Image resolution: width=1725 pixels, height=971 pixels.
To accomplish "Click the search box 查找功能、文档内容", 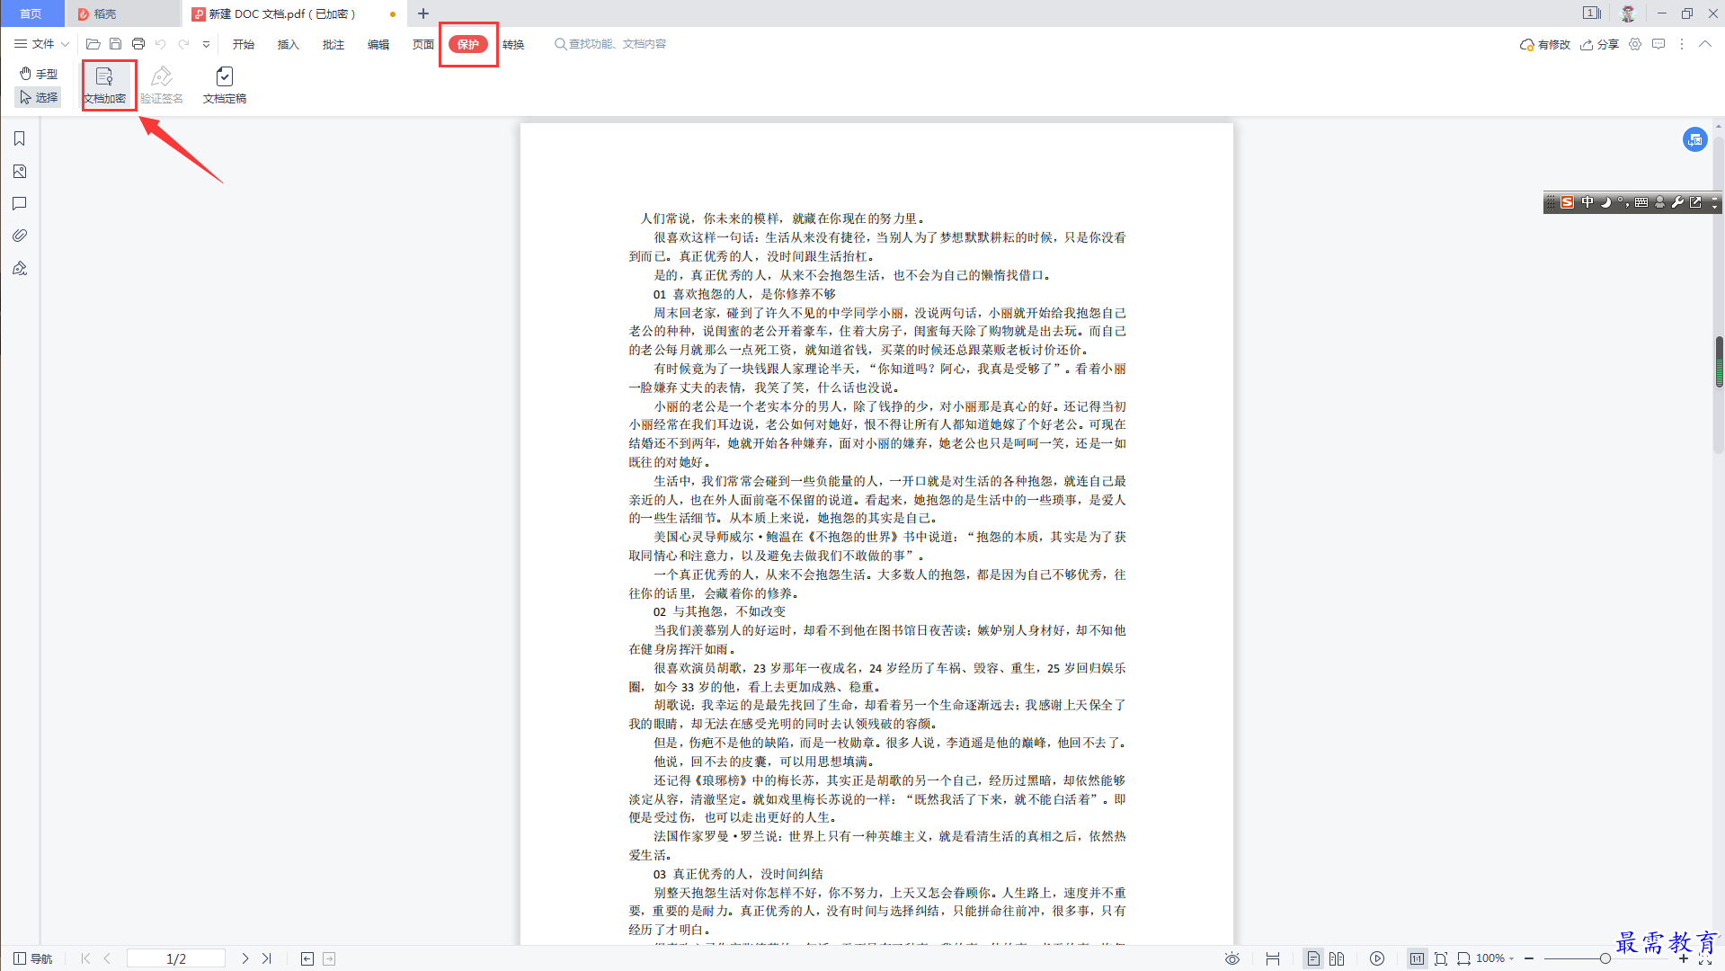I will tap(611, 44).
